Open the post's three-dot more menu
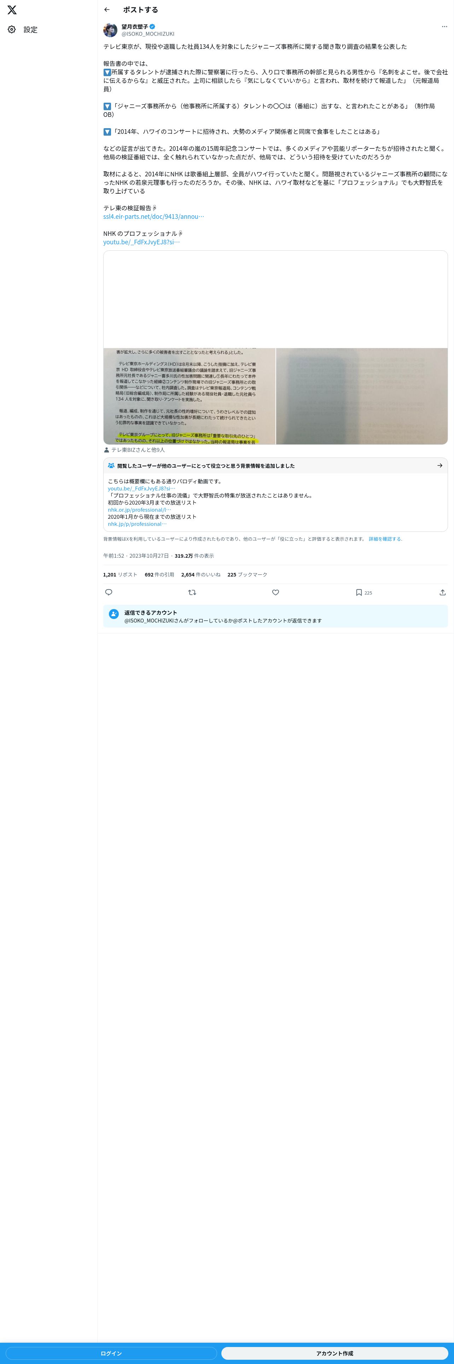This screenshot has width=454, height=1364. [444, 27]
